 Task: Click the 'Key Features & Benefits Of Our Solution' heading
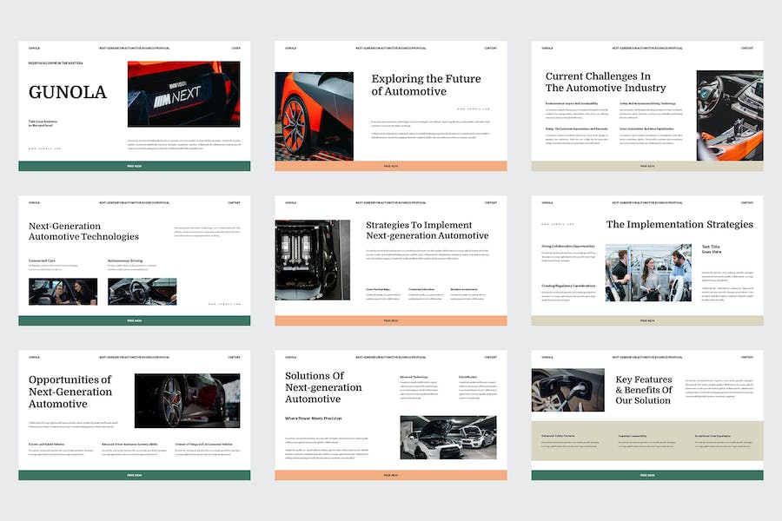point(643,390)
